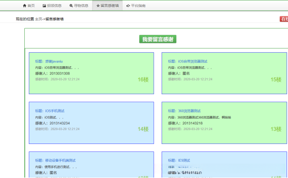Click thanker ID 2013143218
This screenshot has height=178, width=288.
pyautogui.click(x=193, y=123)
